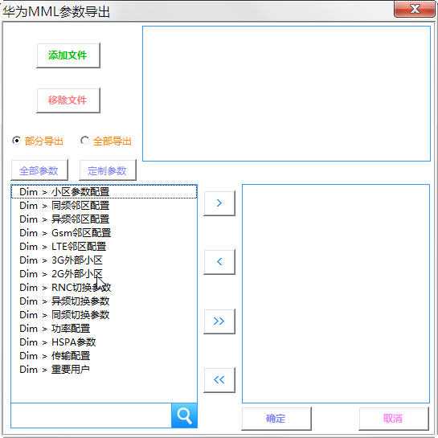Click the magnifier search icon

coord(184,415)
